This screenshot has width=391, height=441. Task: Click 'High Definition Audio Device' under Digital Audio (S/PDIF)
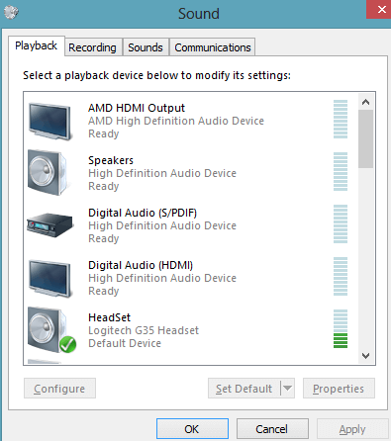pyautogui.click(x=162, y=225)
